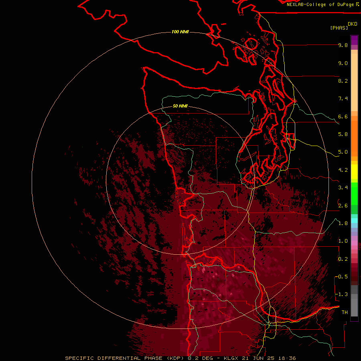Viewport: 361px width, 361px height.
Task: Click the 21 JUN 25 date text
Action: [x=259, y=358]
